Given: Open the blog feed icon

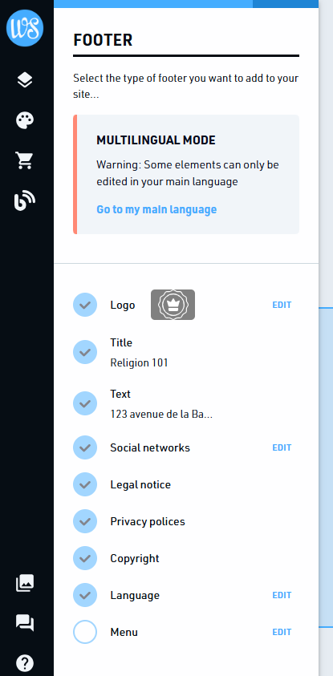Looking at the screenshot, I should [x=25, y=200].
